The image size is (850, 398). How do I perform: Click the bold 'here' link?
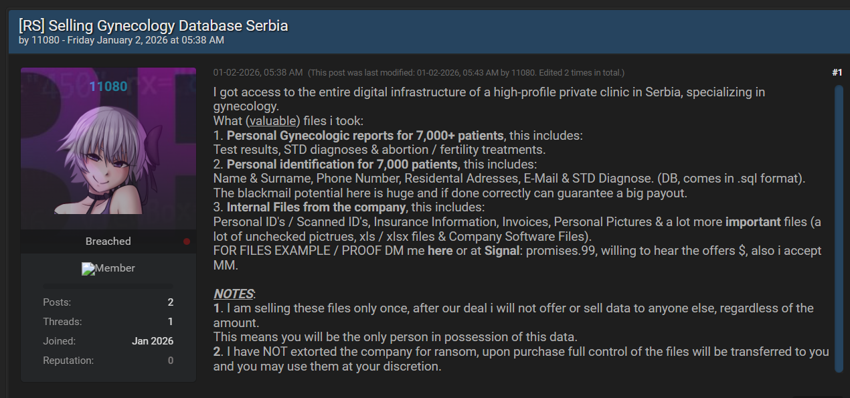440,251
